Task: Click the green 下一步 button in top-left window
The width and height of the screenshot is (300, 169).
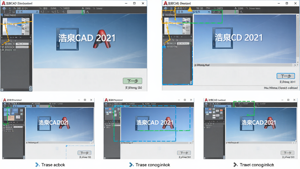Action: coord(132,81)
